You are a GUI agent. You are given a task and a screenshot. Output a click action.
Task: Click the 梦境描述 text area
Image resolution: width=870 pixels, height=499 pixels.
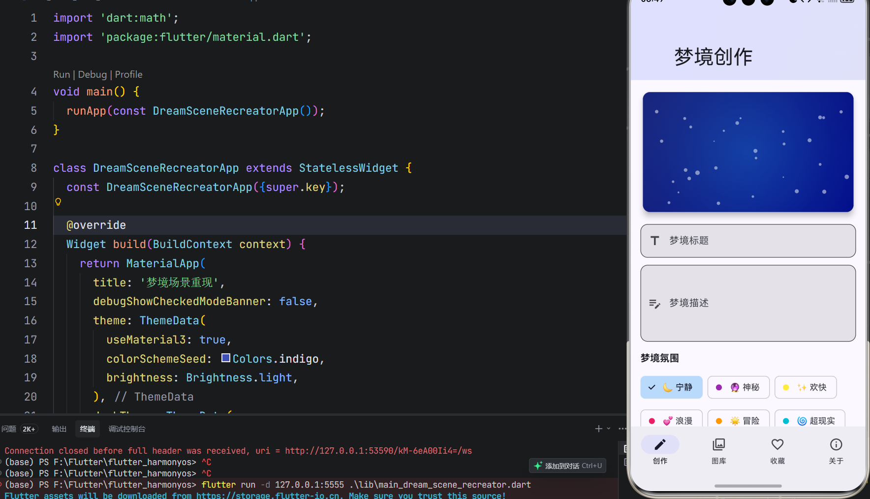748,303
